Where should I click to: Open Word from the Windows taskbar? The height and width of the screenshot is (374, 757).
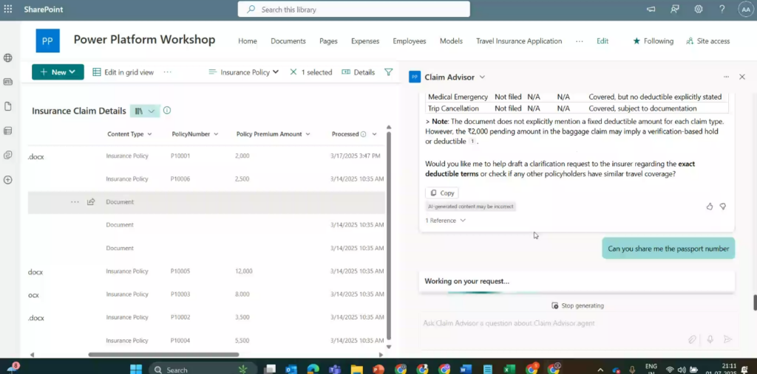point(466,370)
